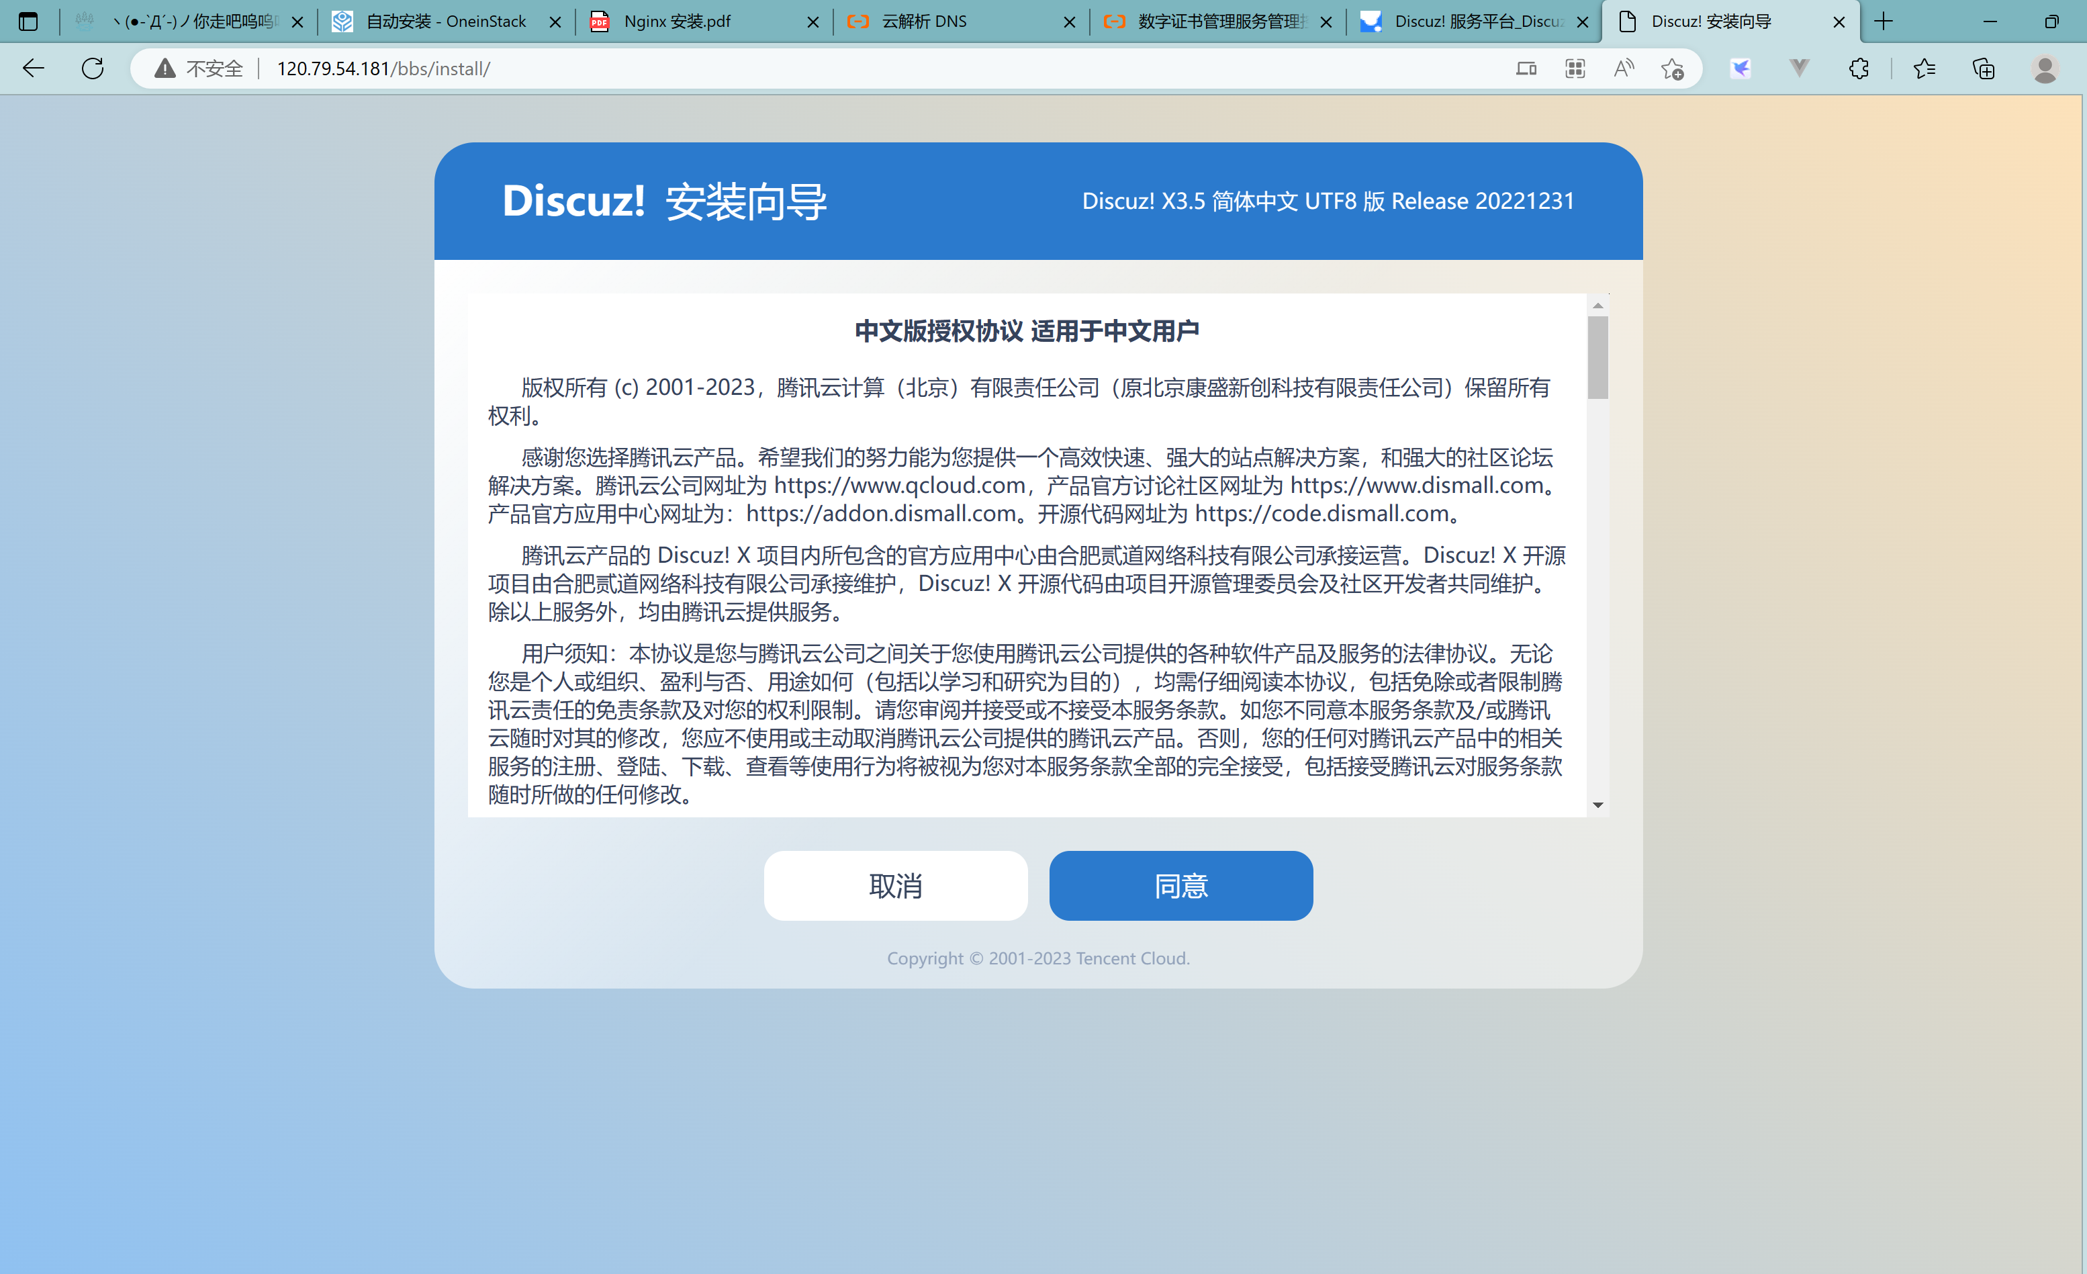Open the send to devices icon

[x=1526, y=69]
